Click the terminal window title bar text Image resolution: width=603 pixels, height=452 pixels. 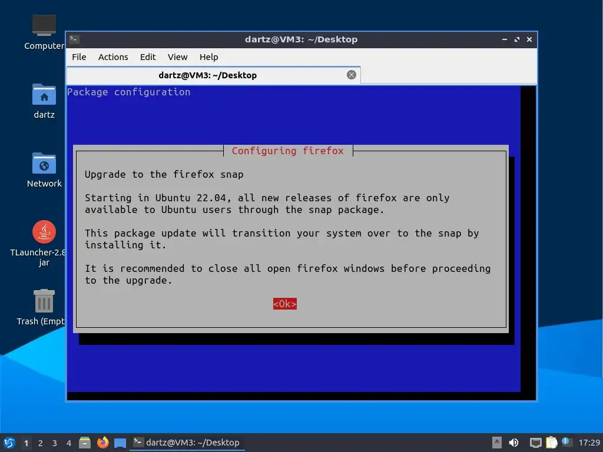(301, 39)
